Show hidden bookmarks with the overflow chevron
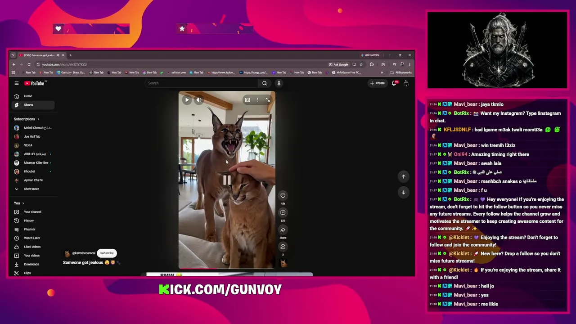The height and width of the screenshot is (324, 576). click(382, 72)
